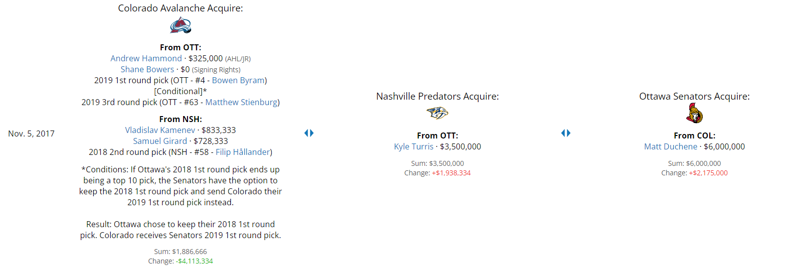Open the Matthew Stienburg link
Image resolution: width=805 pixels, height=268 pixels.
241,103
